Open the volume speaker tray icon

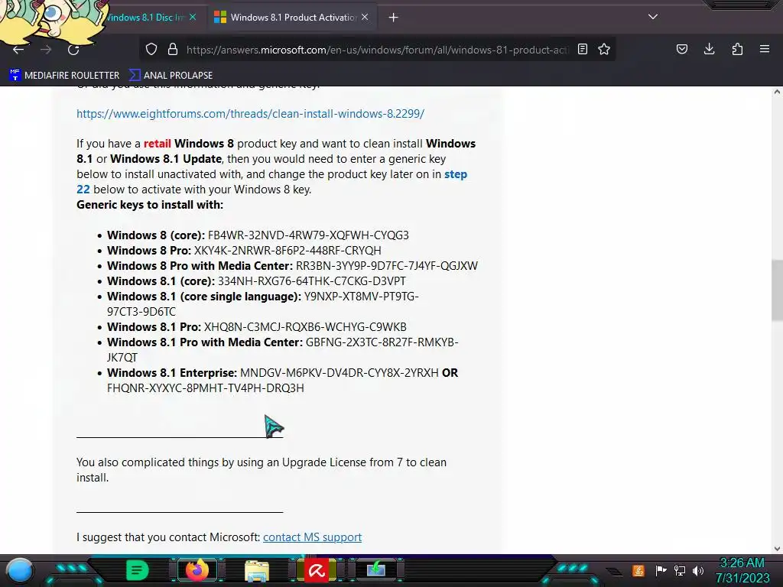click(x=698, y=570)
